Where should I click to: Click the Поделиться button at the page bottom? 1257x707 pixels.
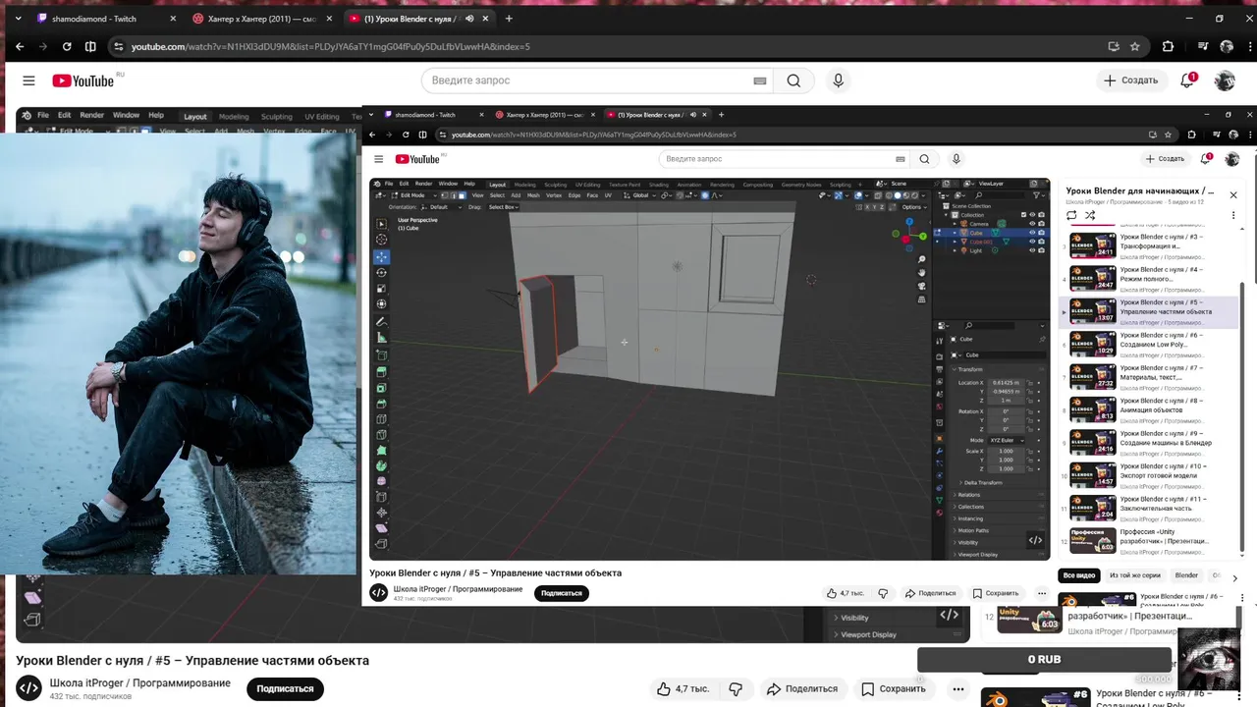[x=802, y=688]
